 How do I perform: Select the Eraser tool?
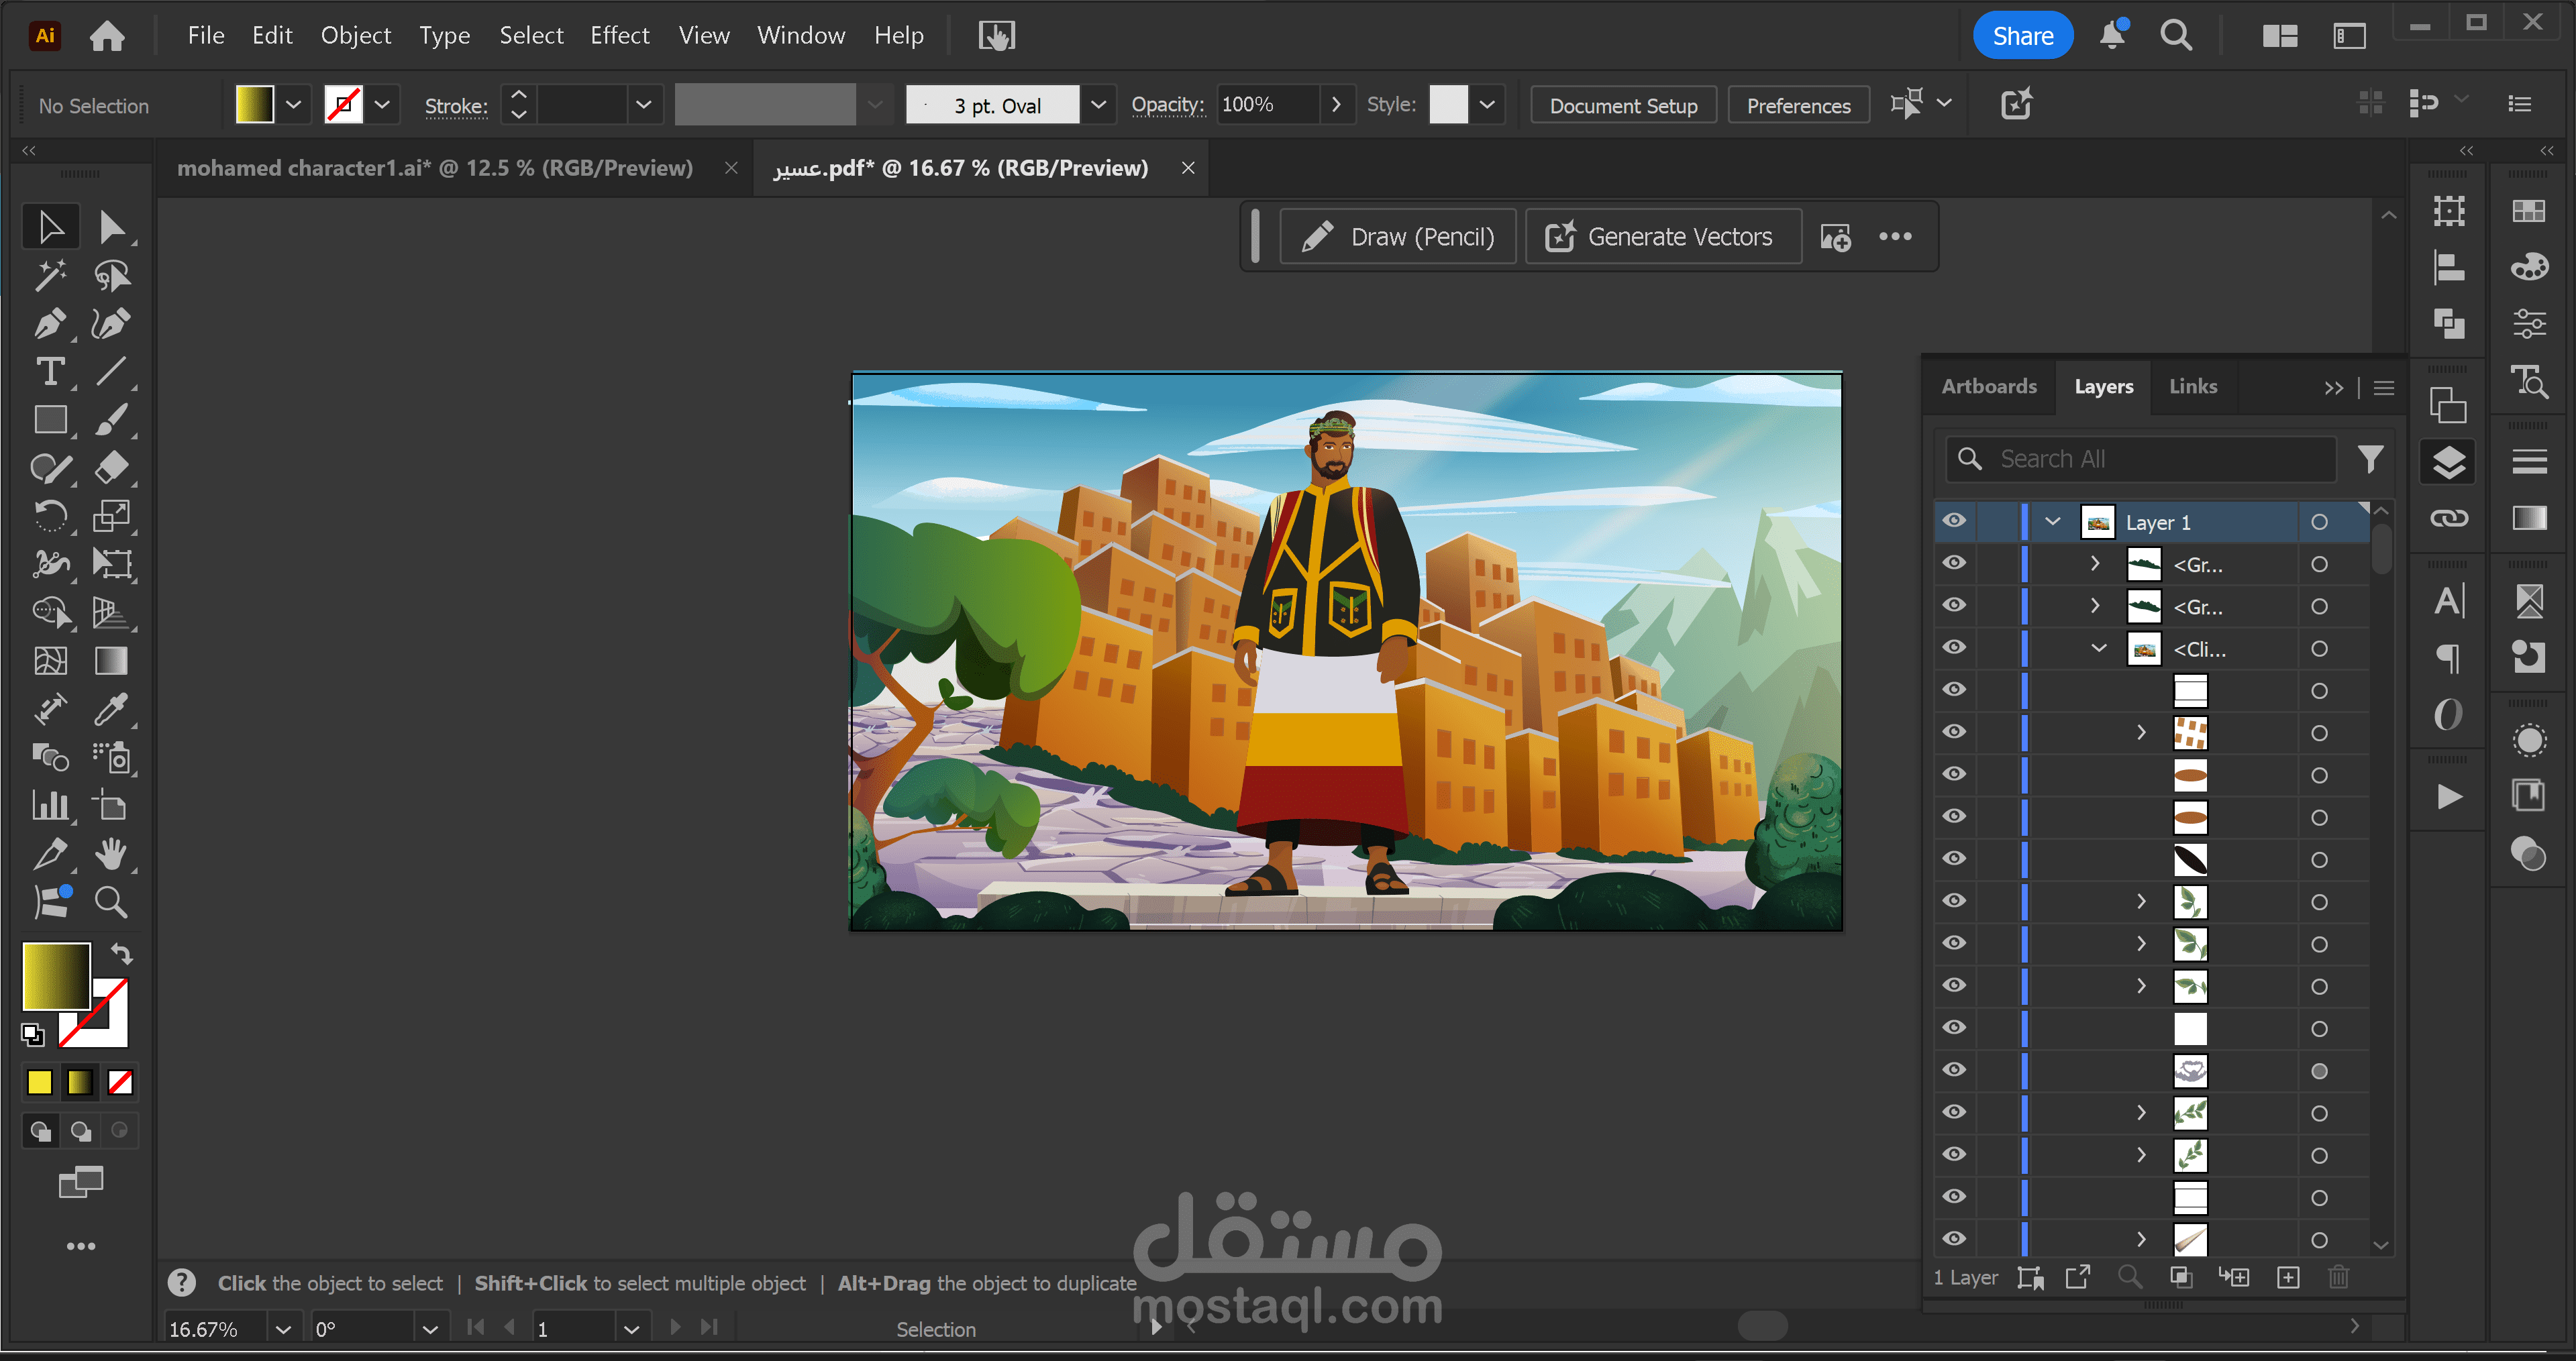click(x=112, y=467)
